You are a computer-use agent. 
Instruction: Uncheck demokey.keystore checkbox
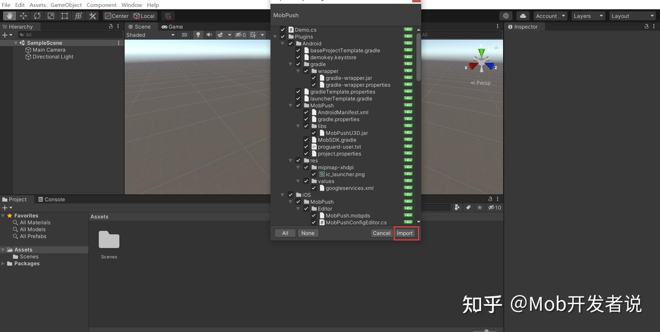[298, 57]
